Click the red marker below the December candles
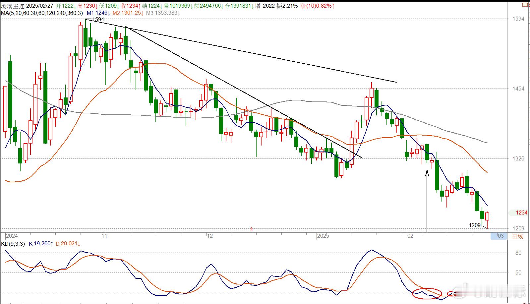Image resolution: width=530 pixels, height=304 pixels. pyautogui.click(x=252, y=229)
